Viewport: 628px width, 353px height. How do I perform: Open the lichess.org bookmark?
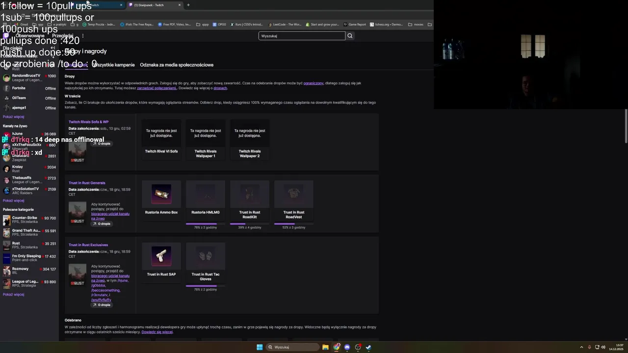tap(387, 24)
